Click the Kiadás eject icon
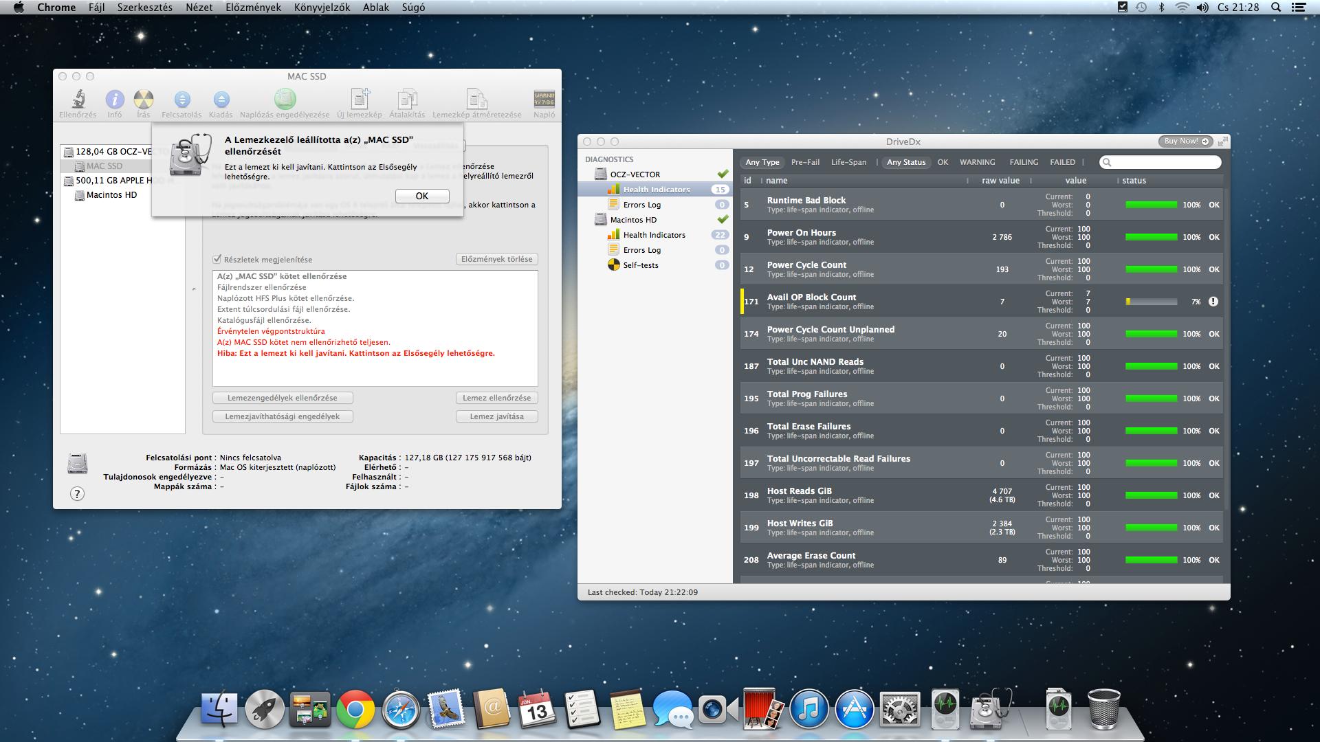The image size is (1320, 742). (x=221, y=100)
